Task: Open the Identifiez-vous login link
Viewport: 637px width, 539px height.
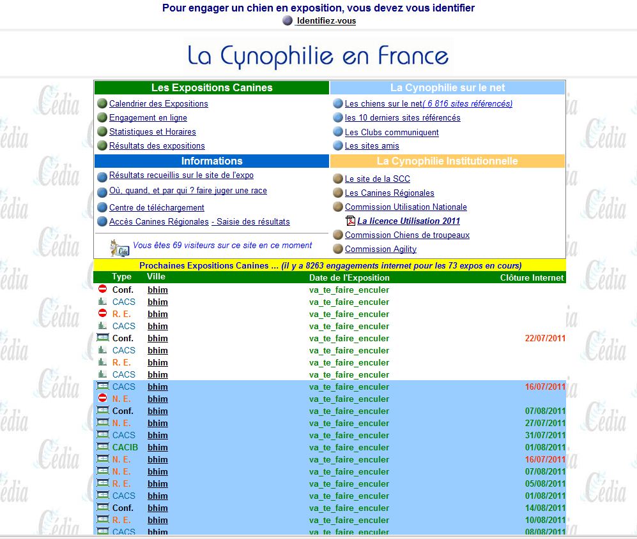Action: coord(326,20)
